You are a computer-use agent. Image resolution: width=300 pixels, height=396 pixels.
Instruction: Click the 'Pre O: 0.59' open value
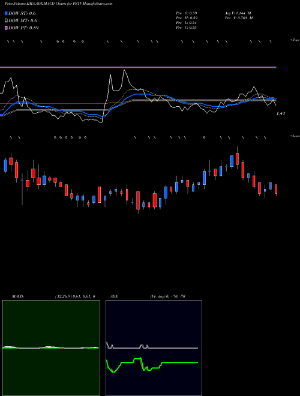pyautogui.click(x=187, y=13)
